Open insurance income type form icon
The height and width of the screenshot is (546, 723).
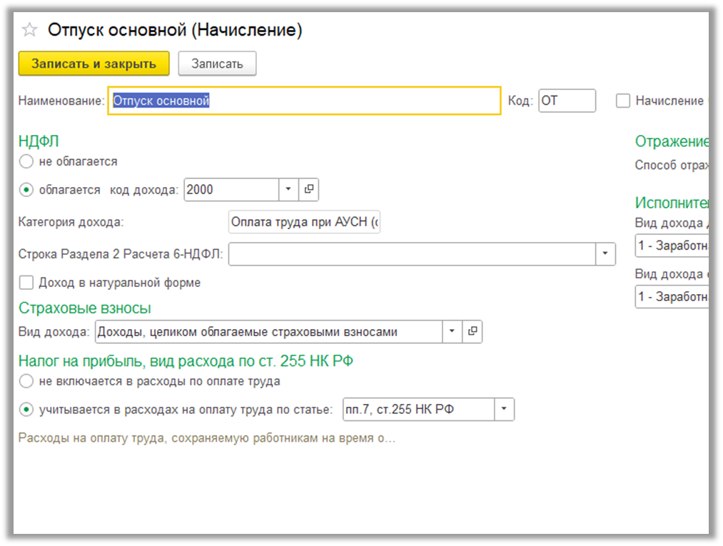tap(472, 331)
